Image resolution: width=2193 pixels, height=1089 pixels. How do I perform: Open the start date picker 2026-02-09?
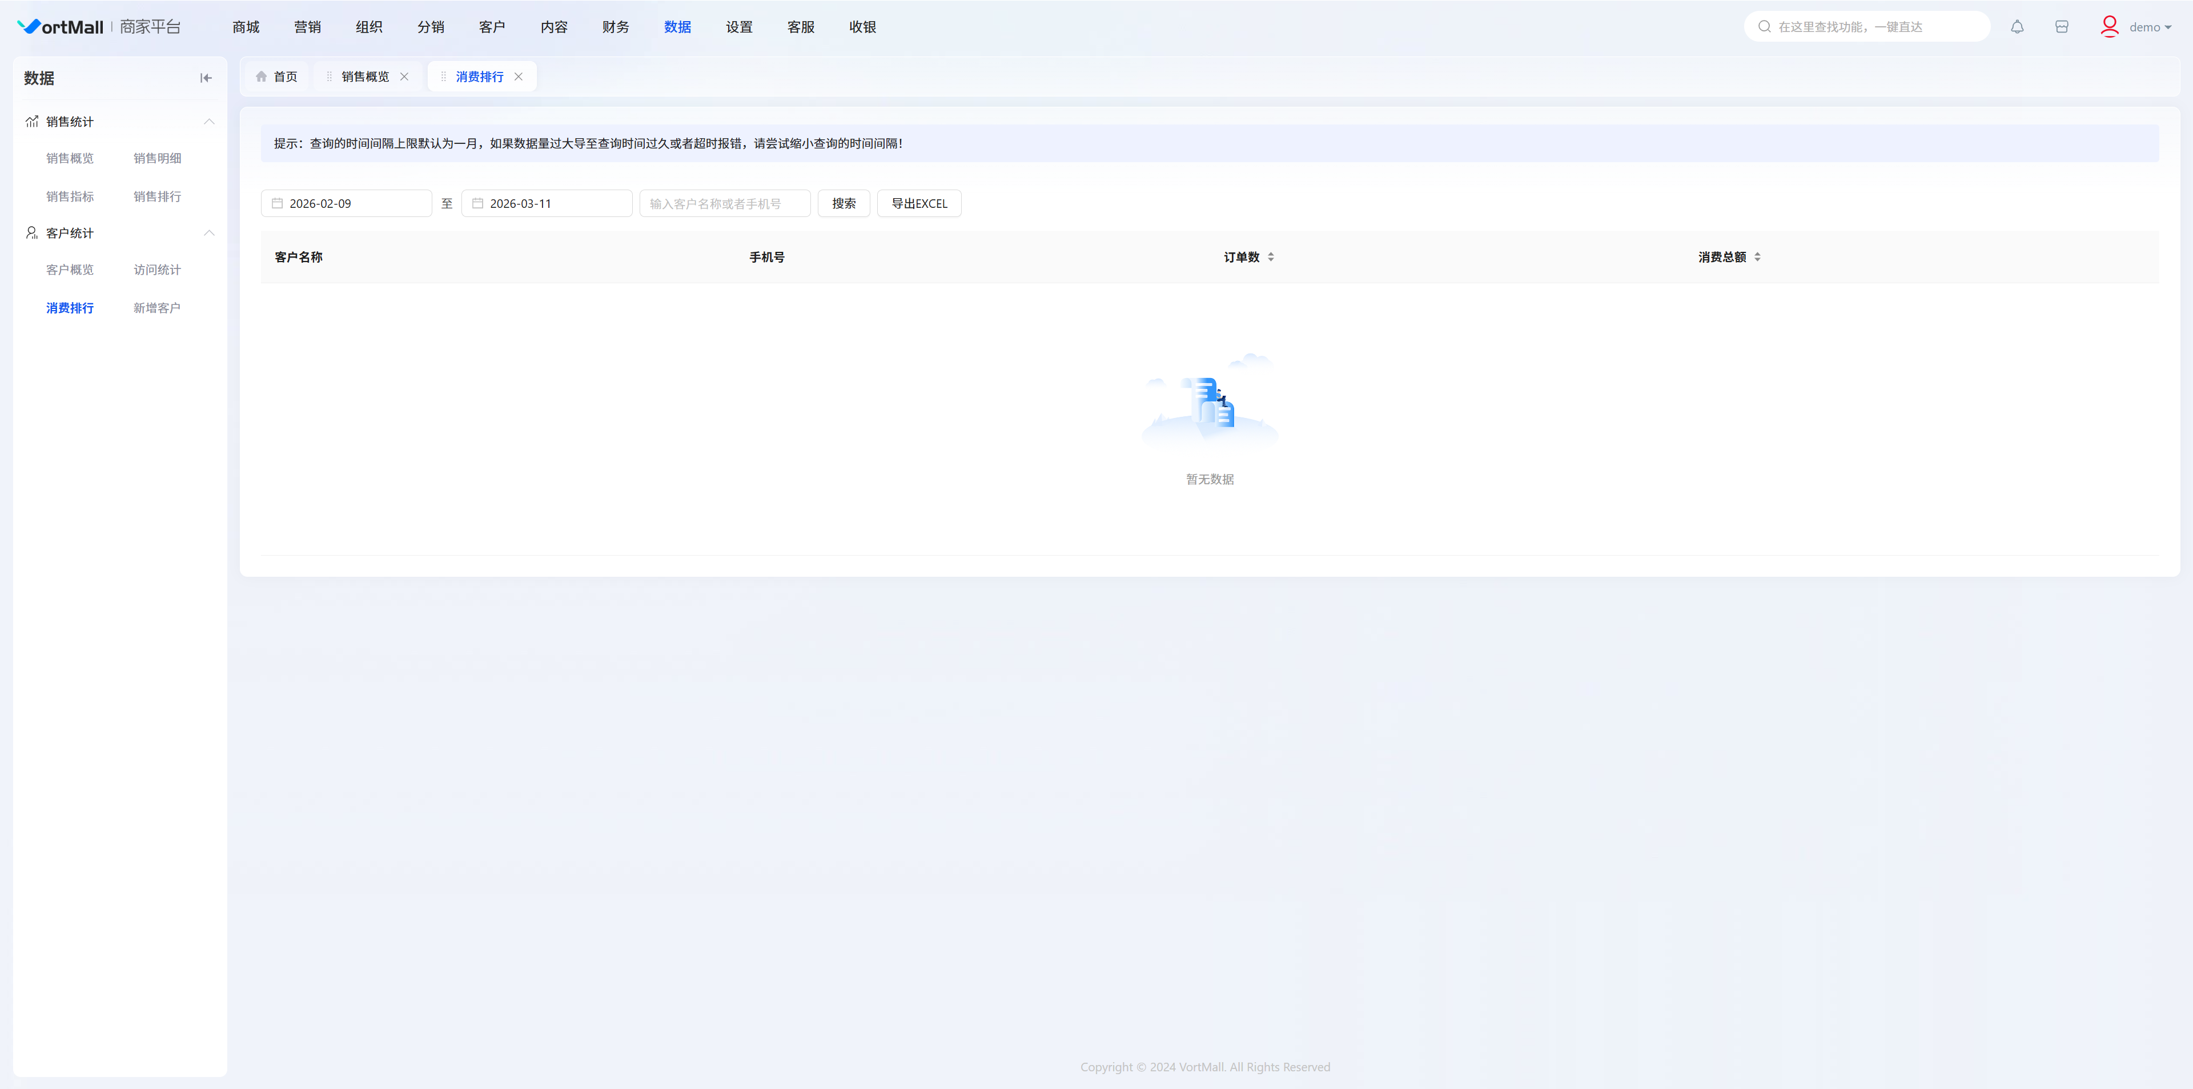point(346,203)
